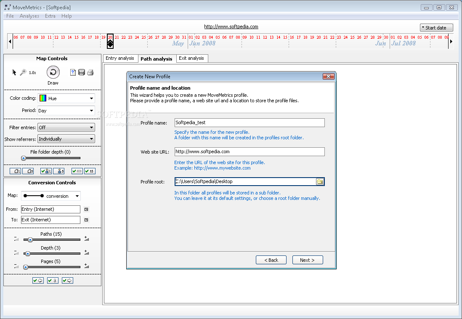
Task: Decrease Depth using the minus signal icon
Action: click(x=16, y=253)
